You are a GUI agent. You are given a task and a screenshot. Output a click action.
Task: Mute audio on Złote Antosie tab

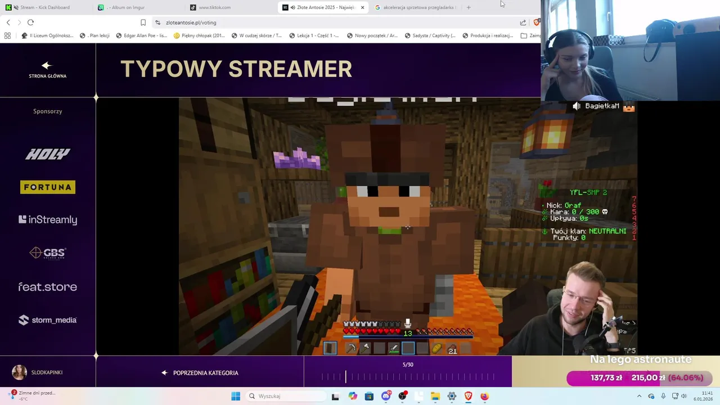[292, 7]
